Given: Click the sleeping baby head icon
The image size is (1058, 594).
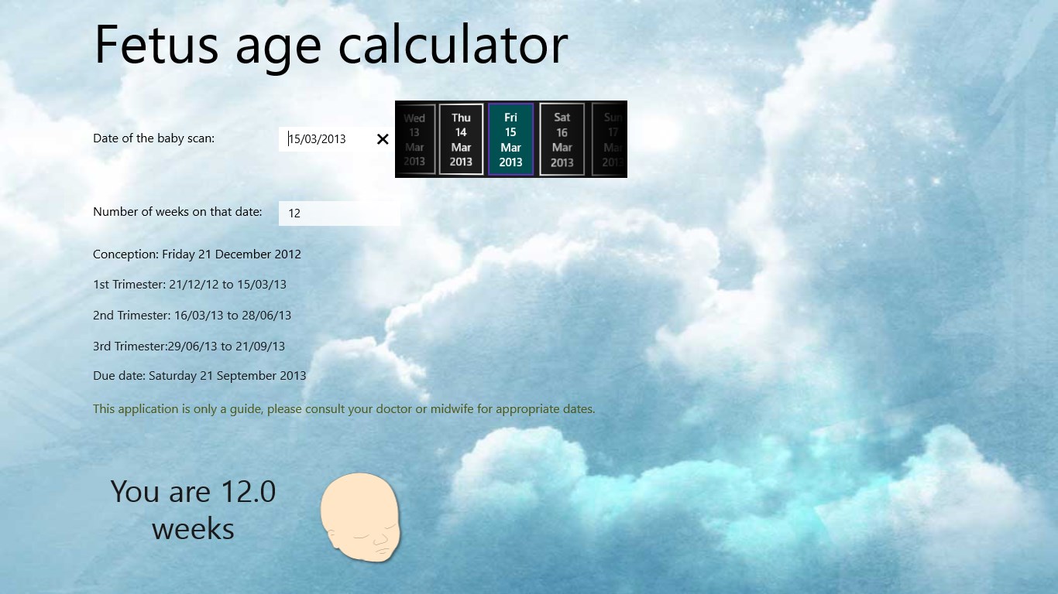Looking at the screenshot, I should click(x=361, y=517).
